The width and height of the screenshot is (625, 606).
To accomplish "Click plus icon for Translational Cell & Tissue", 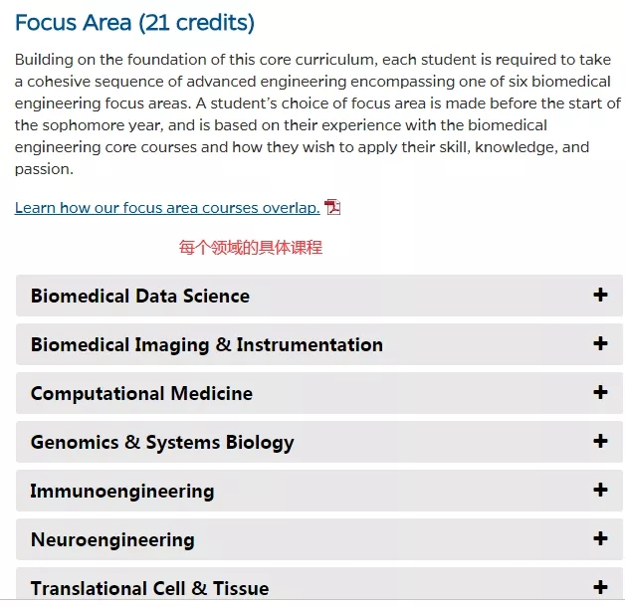I will point(600,587).
